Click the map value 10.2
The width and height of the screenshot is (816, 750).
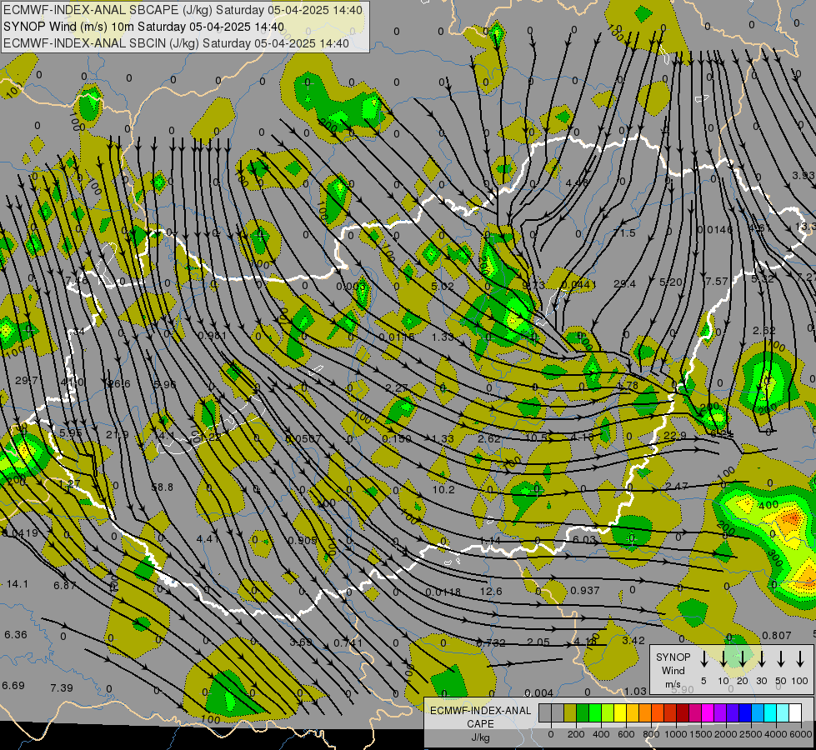pyautogui.click(x=443, y=489)
